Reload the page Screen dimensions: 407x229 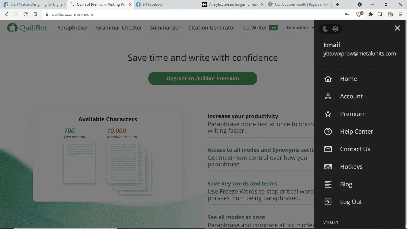(26, 14)
